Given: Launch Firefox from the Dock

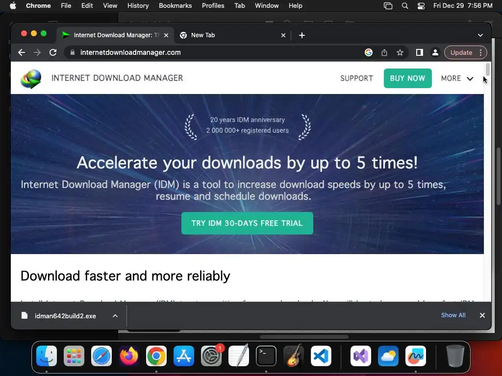Looking at the screenshot, I should [x=129, y=356].
